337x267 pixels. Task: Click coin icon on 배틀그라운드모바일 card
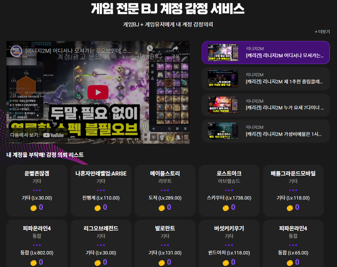click(x=290, y=208)
